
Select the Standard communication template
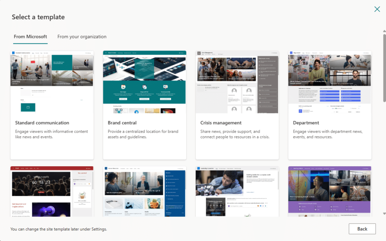point(52,104)
